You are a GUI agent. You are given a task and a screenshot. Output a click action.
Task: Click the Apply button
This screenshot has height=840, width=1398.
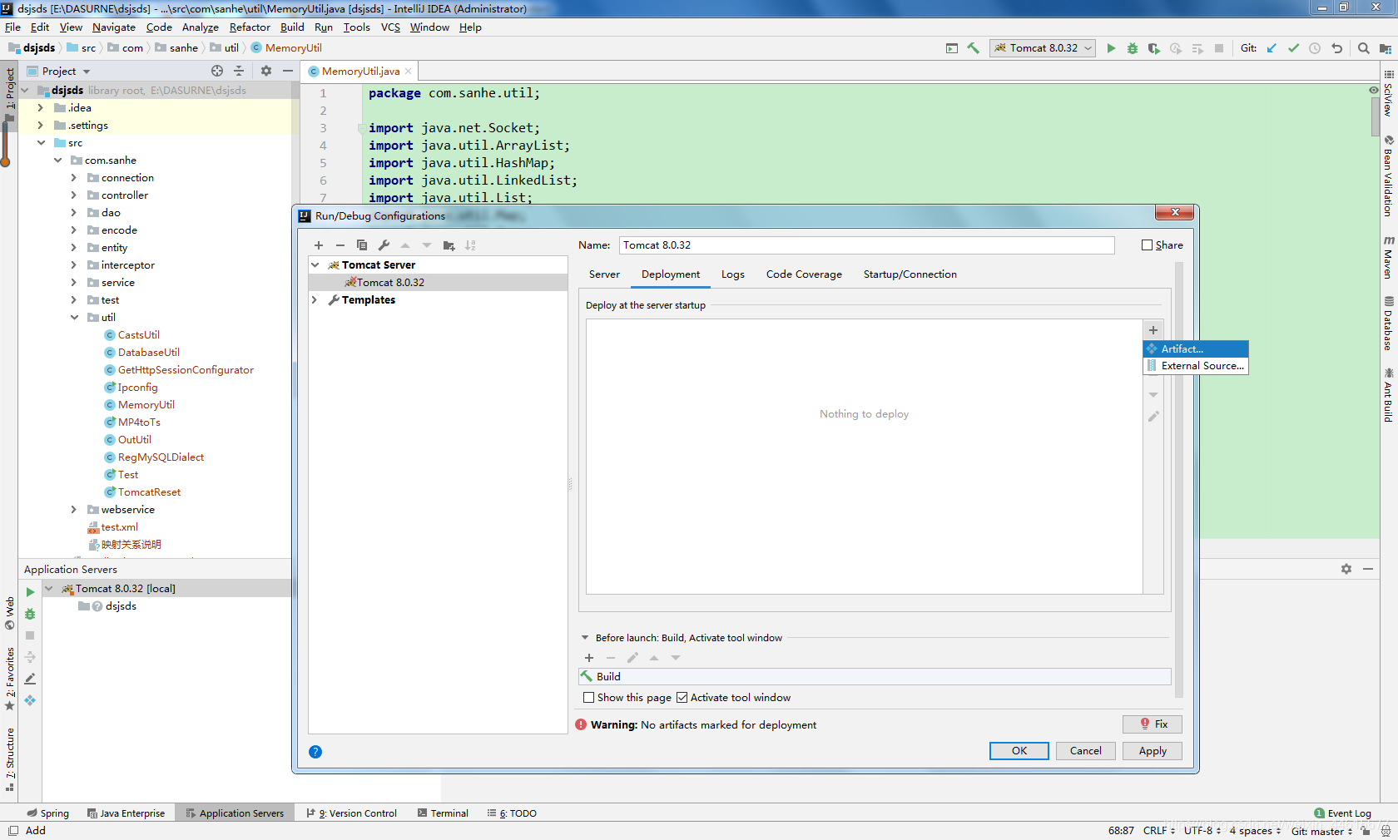[x=1153, y=751]
